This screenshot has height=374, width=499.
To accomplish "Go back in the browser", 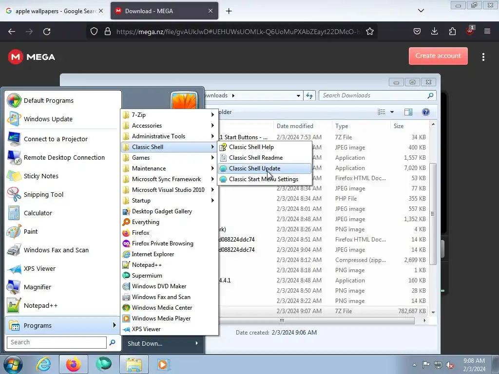I will (12, 32).
